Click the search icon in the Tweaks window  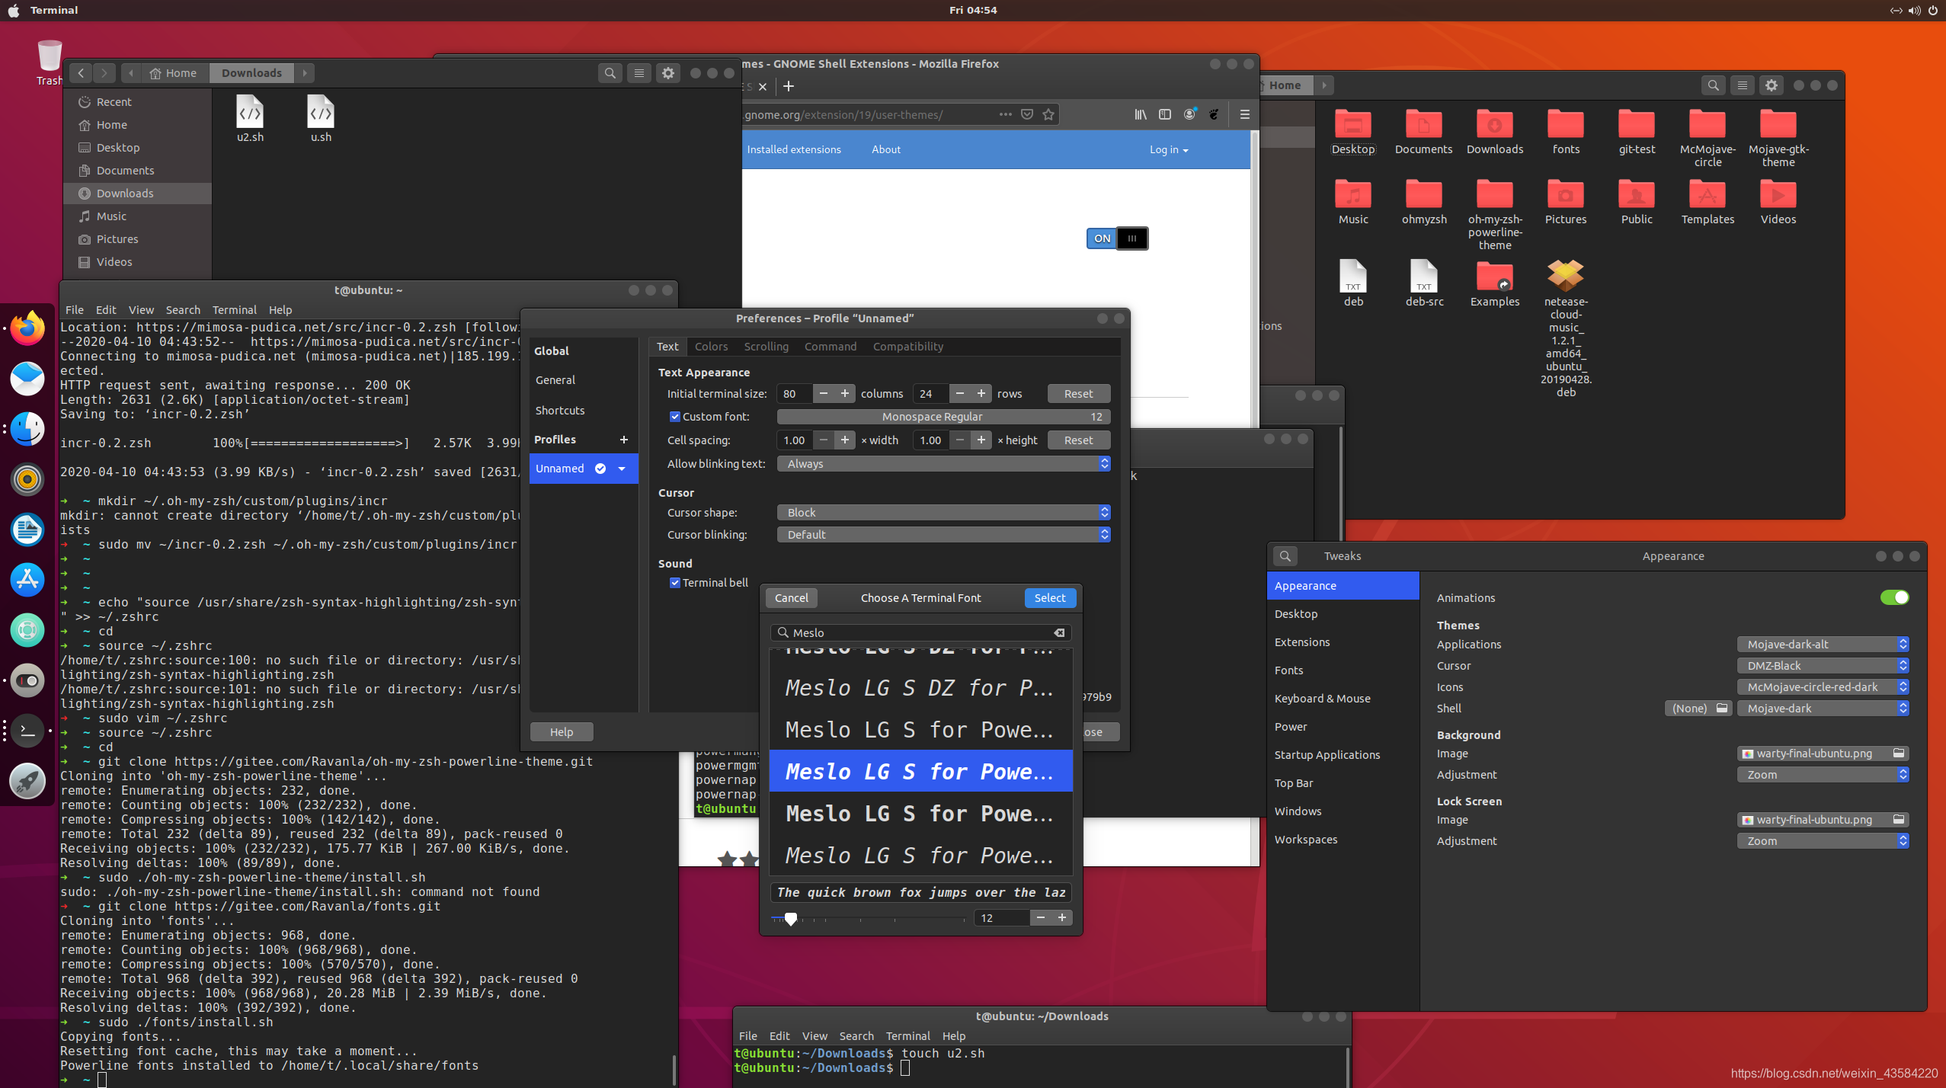(1285, 556)
